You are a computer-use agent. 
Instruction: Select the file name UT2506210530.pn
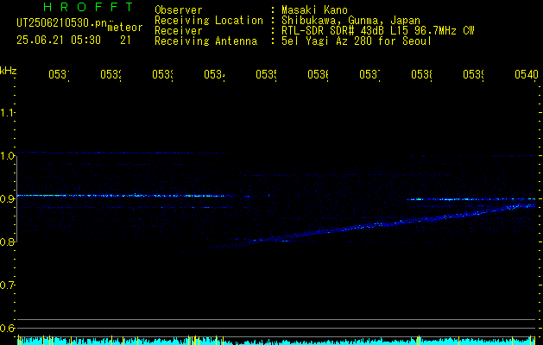[62, 23]
